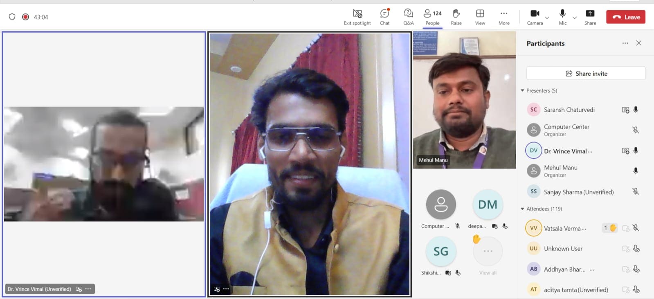
Task: Open the Chat panel
Action: [384, 14]
